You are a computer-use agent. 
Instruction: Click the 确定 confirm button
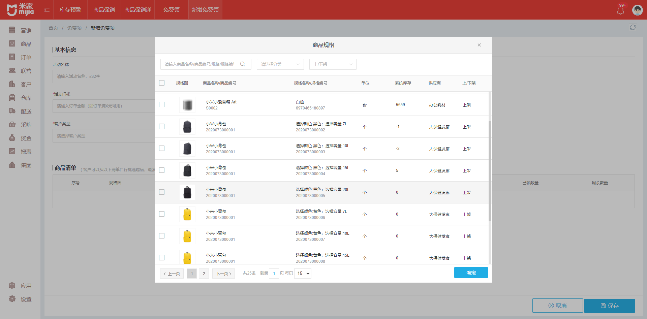tap(471, 273)
